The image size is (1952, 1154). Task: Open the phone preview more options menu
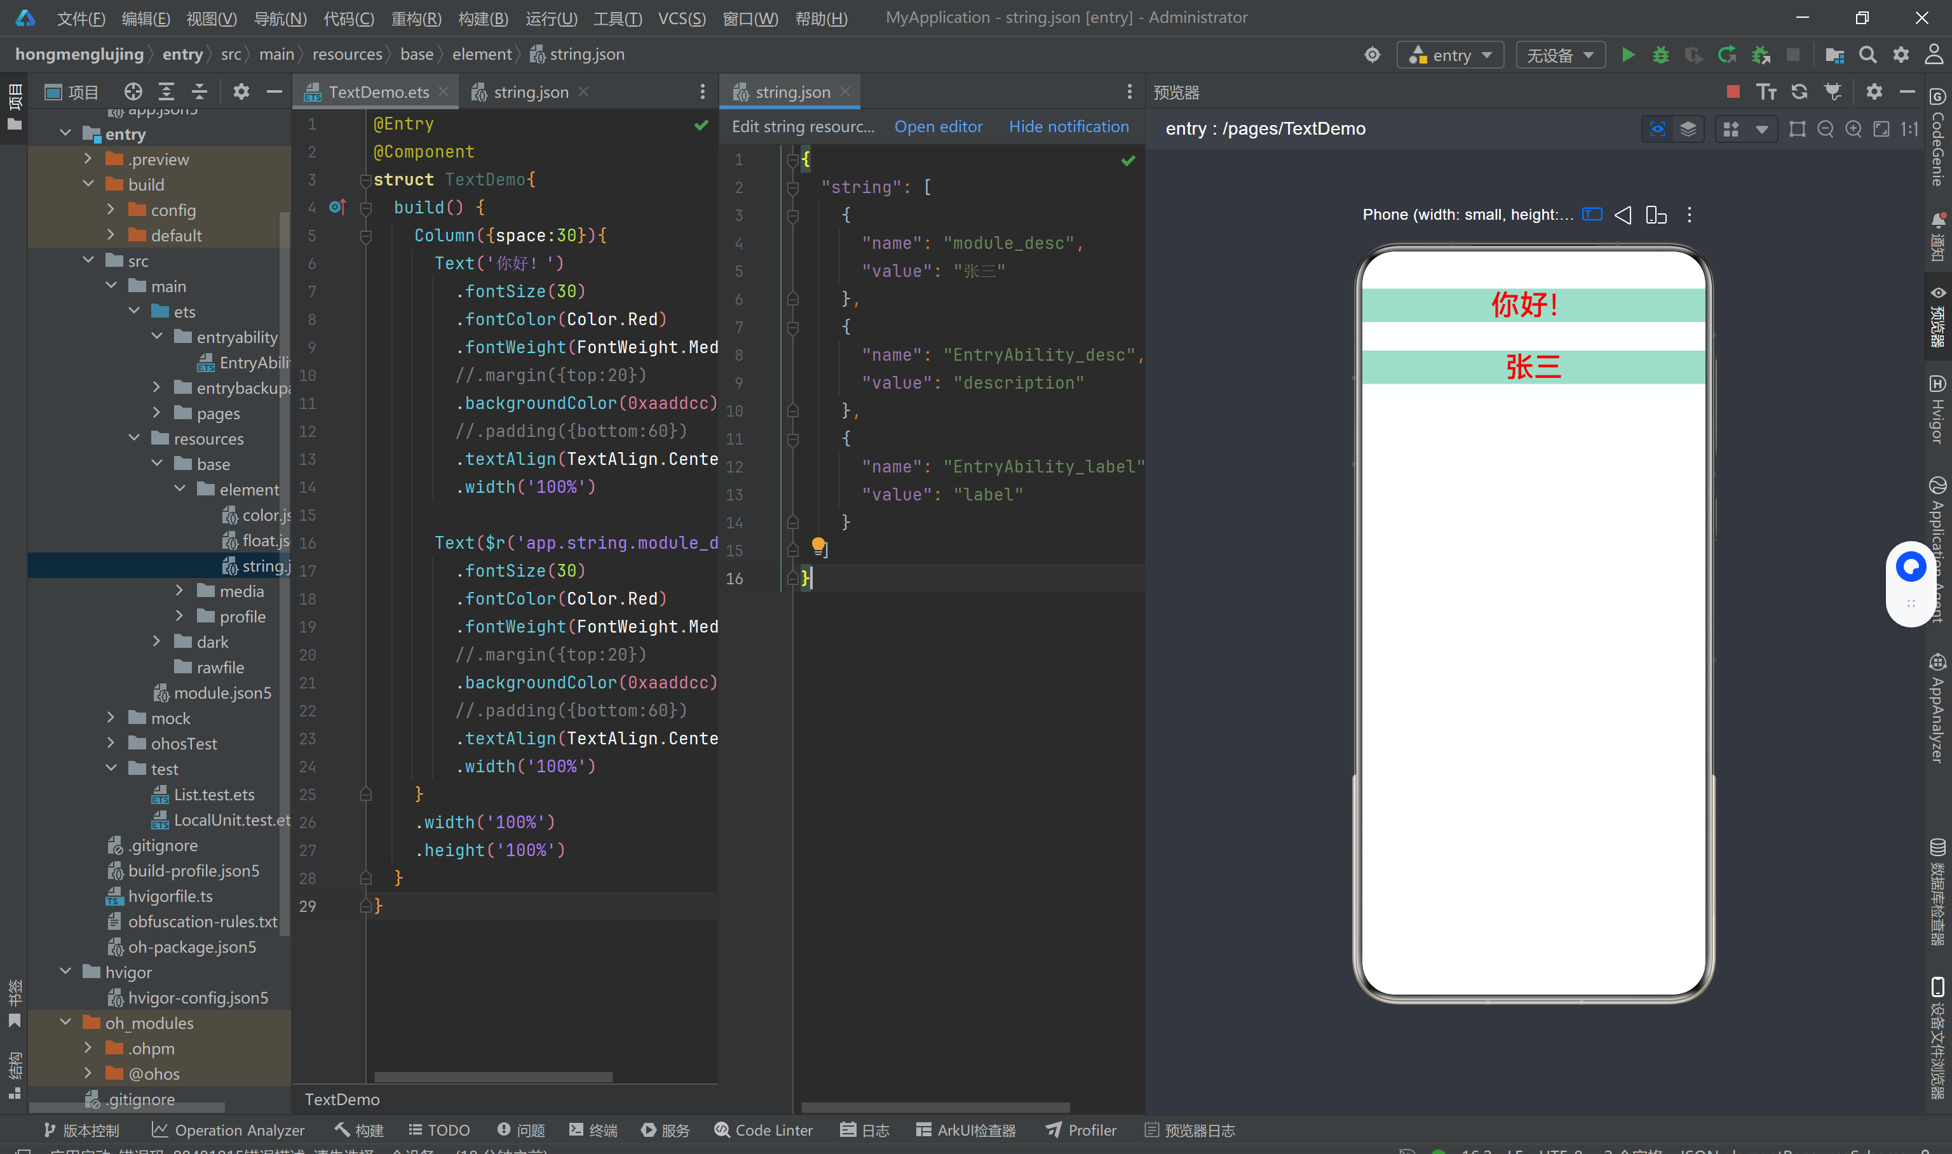[x=1689, y=215]
